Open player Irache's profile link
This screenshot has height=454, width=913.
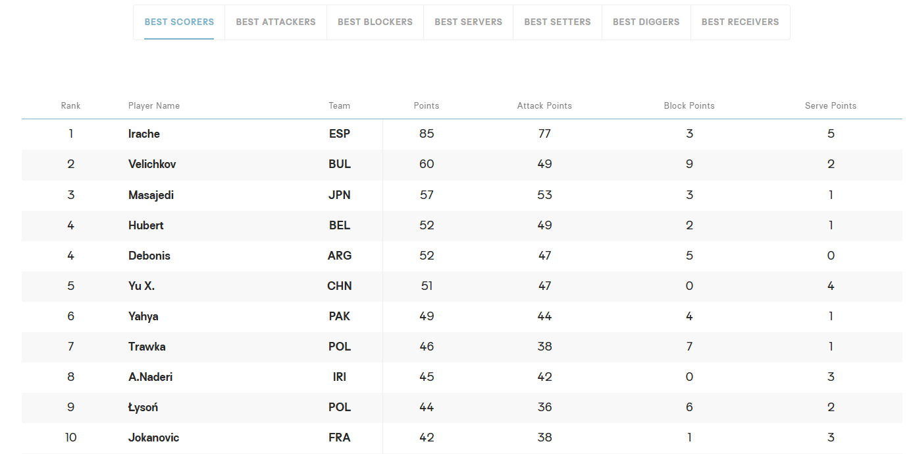(x=144, y=134)
